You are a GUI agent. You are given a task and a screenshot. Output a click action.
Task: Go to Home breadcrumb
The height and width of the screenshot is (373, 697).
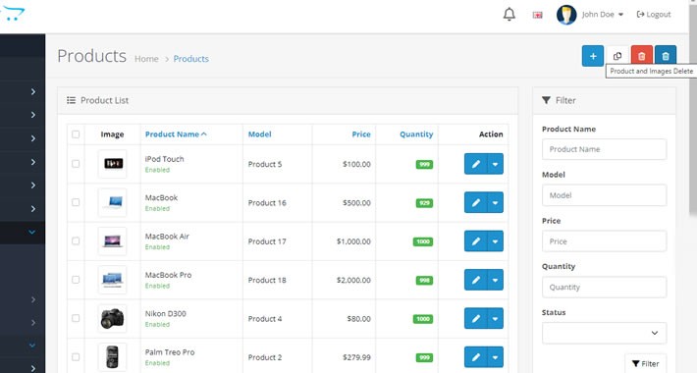146,59
